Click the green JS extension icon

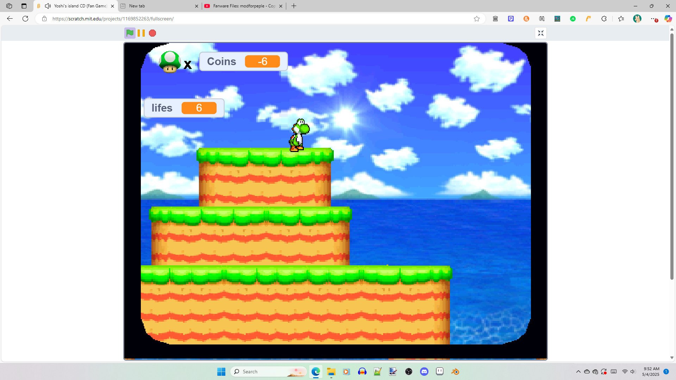pos(573,19)
